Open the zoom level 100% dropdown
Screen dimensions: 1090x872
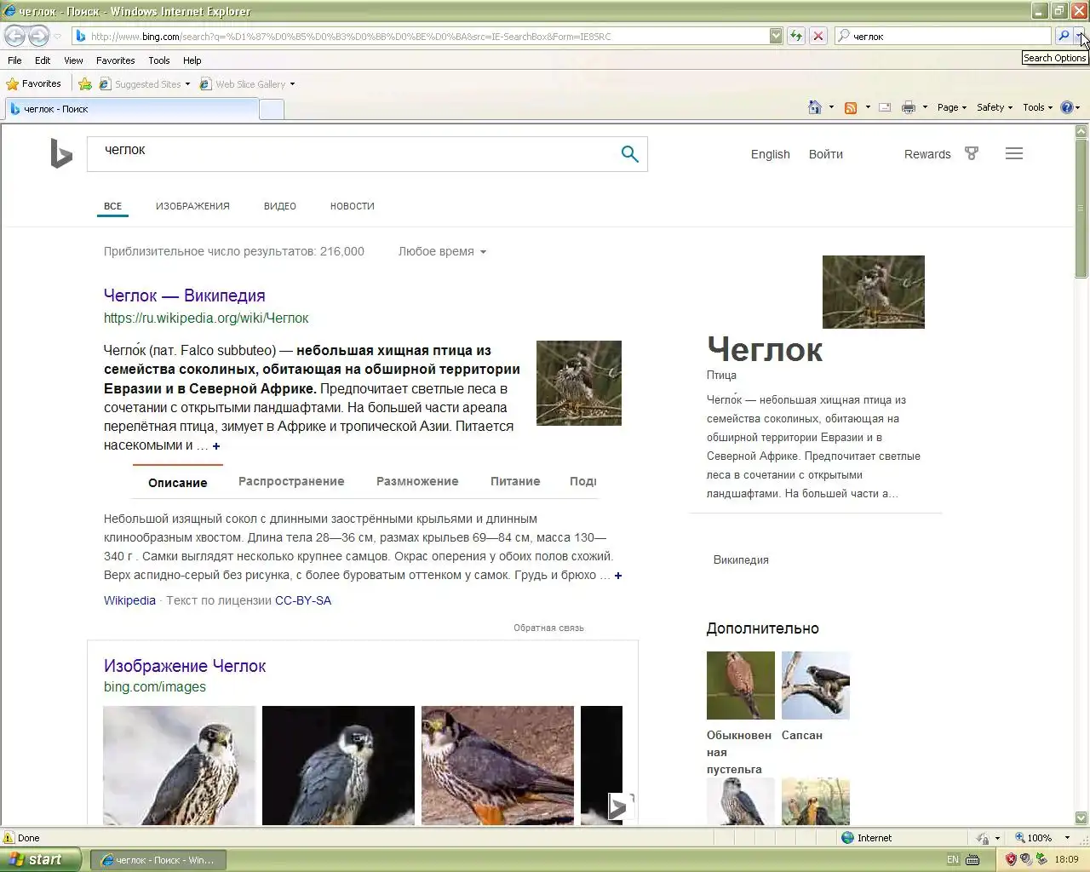(1067, 838)
